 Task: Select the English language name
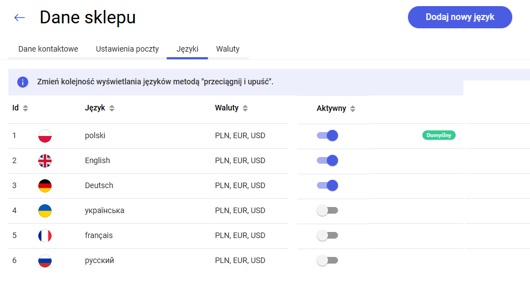click(x=97, y=160)
